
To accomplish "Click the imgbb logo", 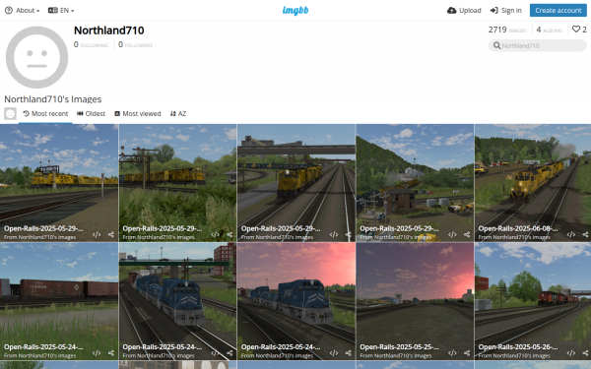I will click(x=295, y=11).
